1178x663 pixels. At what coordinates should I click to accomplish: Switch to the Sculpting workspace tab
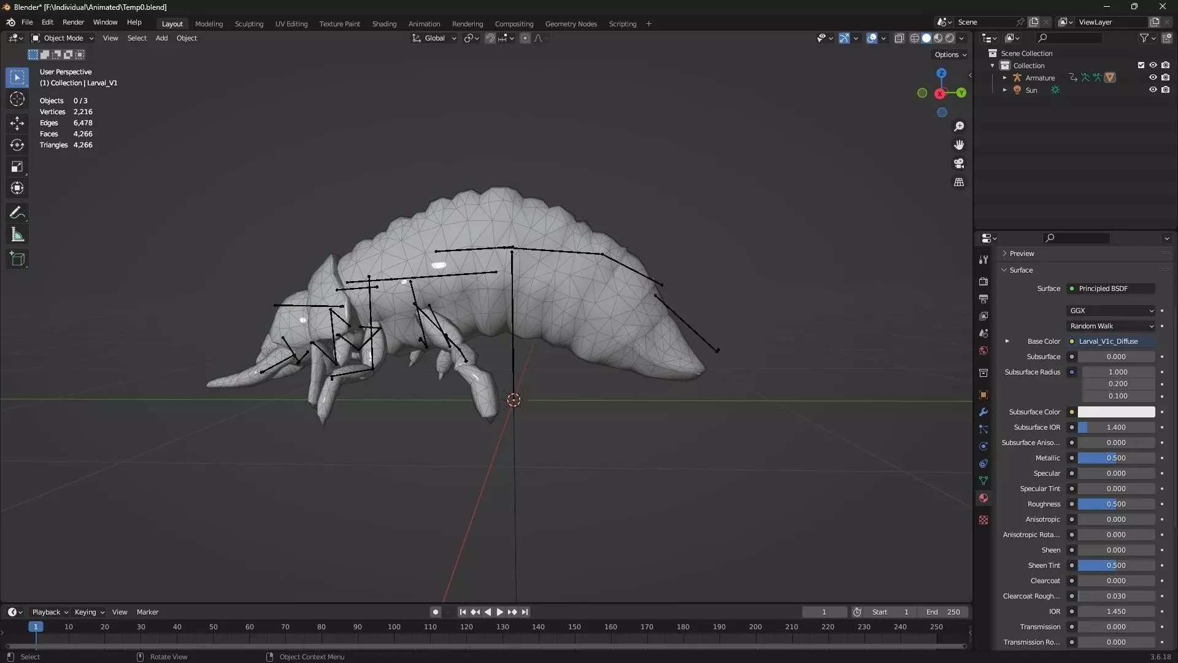coord(249,24)
